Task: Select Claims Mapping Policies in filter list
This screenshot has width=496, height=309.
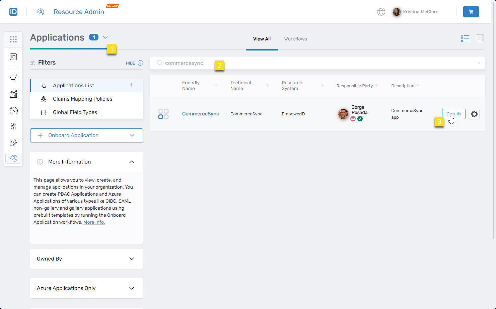Action: (82, 99)
